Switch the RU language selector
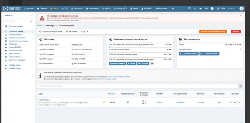 [206, 8]
